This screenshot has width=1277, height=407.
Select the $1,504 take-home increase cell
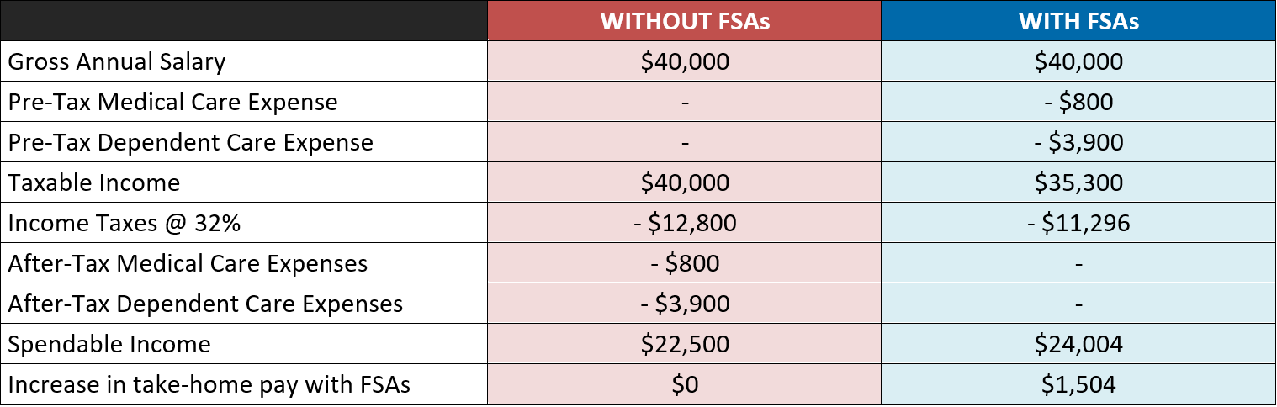coord(1078,384)
